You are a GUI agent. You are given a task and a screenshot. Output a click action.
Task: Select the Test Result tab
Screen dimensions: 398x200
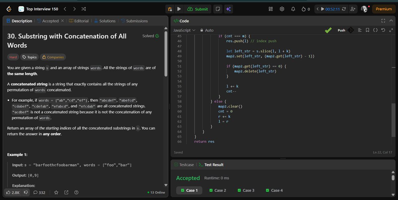211,165
